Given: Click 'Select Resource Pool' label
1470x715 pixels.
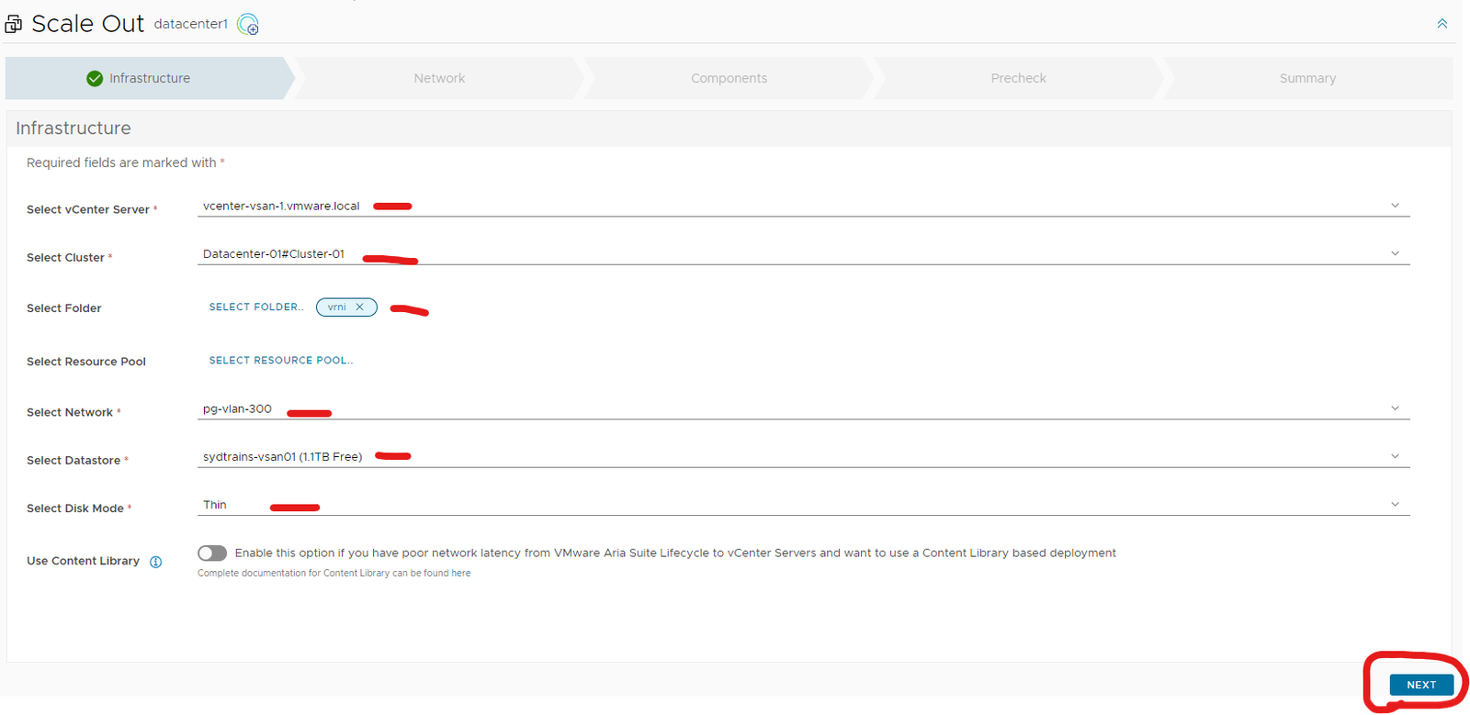Looking at the screenshot, I should (x=86, y=362).
